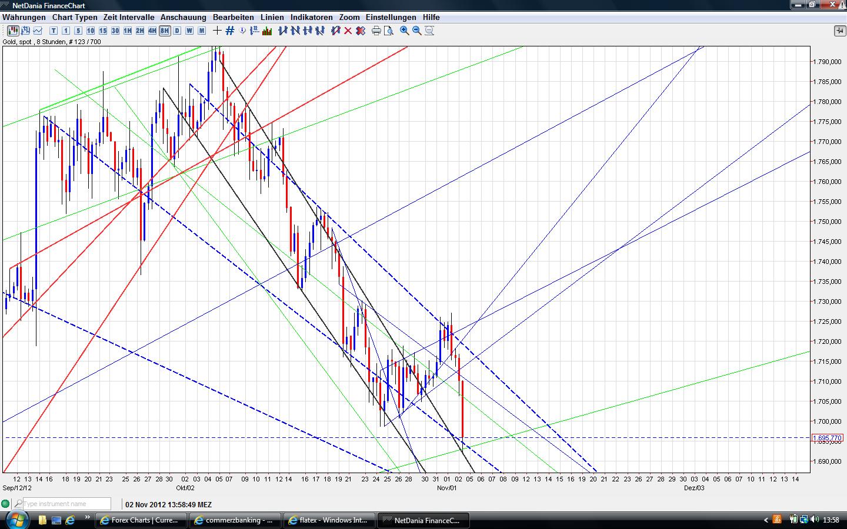Screen dimensions: 847x529
Task: Switch to the 30 minute interval
Action: point(115,31)
